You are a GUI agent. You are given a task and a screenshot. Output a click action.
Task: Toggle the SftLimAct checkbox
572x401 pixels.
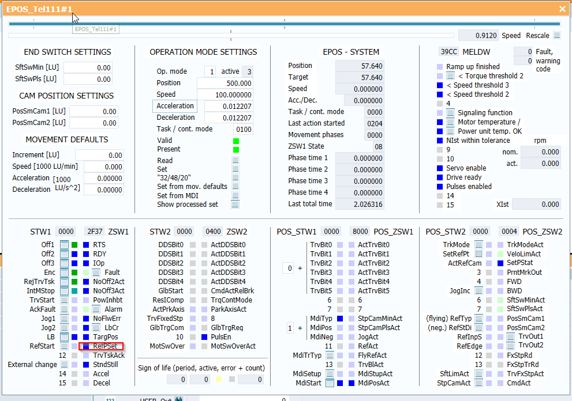pos(478,374)
